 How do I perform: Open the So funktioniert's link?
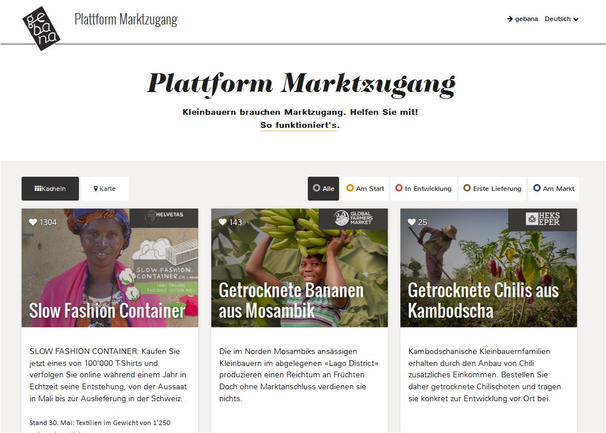coord(300,125)
